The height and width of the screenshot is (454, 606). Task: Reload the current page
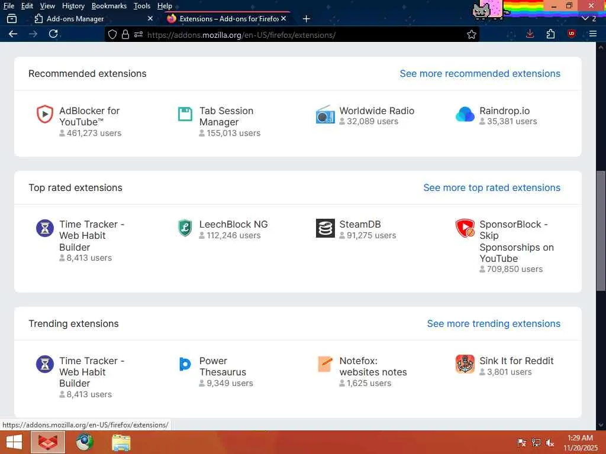coord(53,34)
